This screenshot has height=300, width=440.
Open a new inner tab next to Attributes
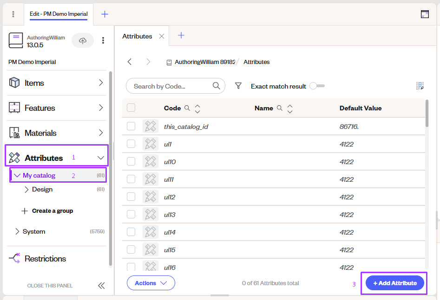coord(181,35)
